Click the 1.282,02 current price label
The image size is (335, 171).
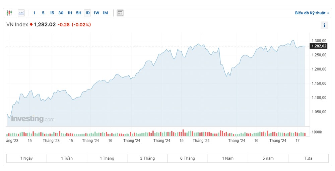pos(319,46)
